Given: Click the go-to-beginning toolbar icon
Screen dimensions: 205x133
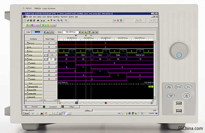Looking at the screenshot, I should click(49, 21).
